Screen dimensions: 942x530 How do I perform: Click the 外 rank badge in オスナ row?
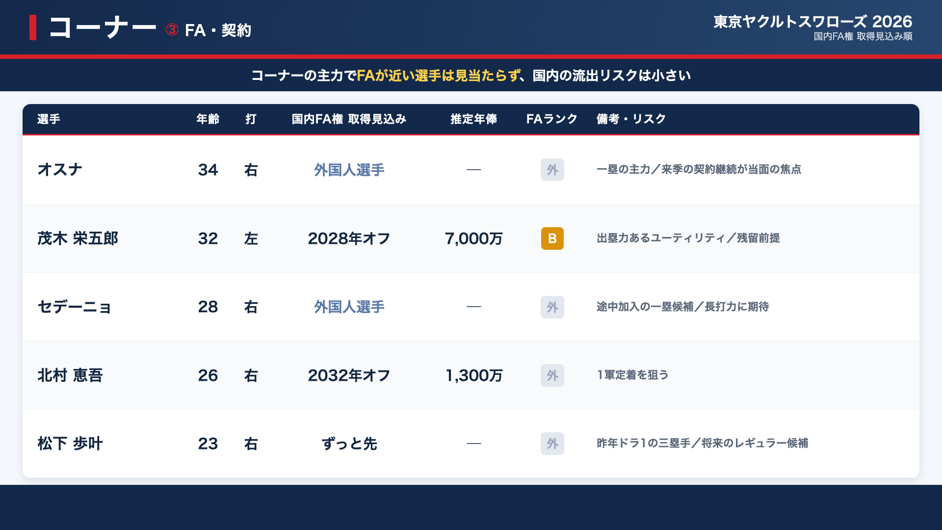(552, 170)
